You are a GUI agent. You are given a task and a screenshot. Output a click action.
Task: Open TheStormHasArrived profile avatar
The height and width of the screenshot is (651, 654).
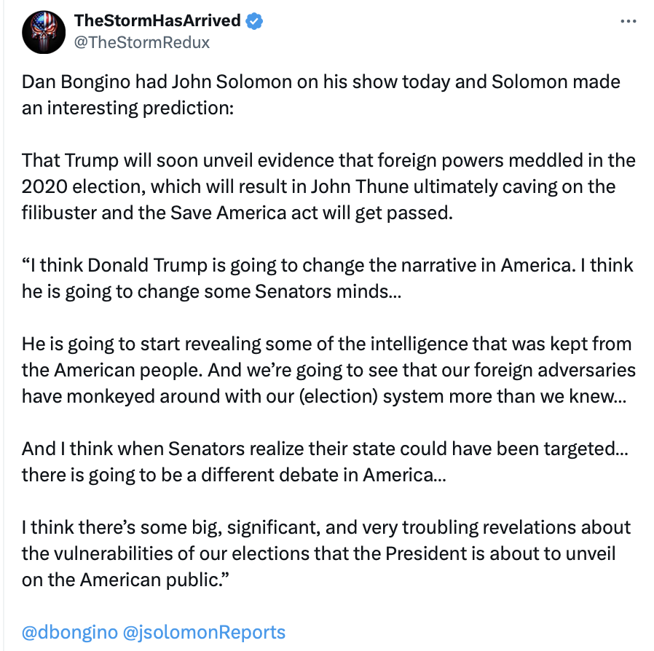click(x=44, y=32)
